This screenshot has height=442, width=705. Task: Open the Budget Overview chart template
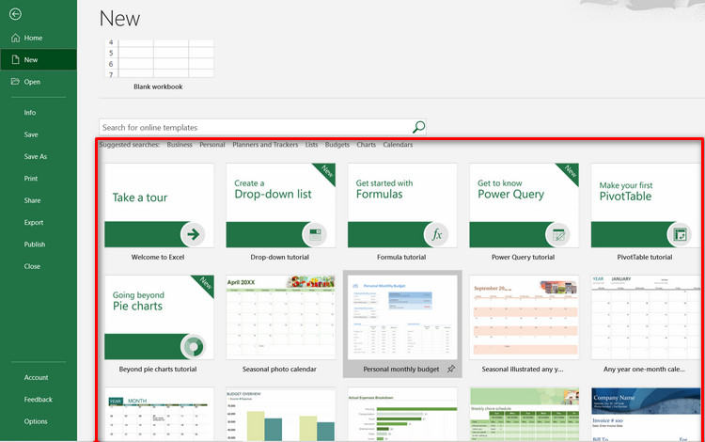coord(280,414)
